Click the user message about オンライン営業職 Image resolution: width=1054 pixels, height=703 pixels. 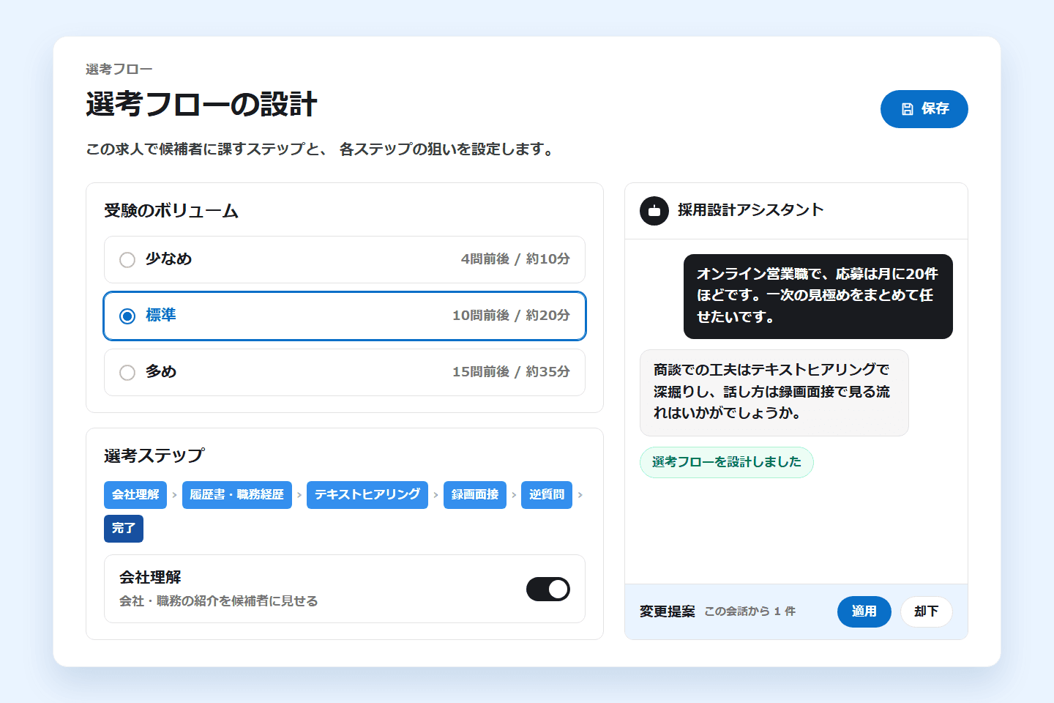[818, 297]
